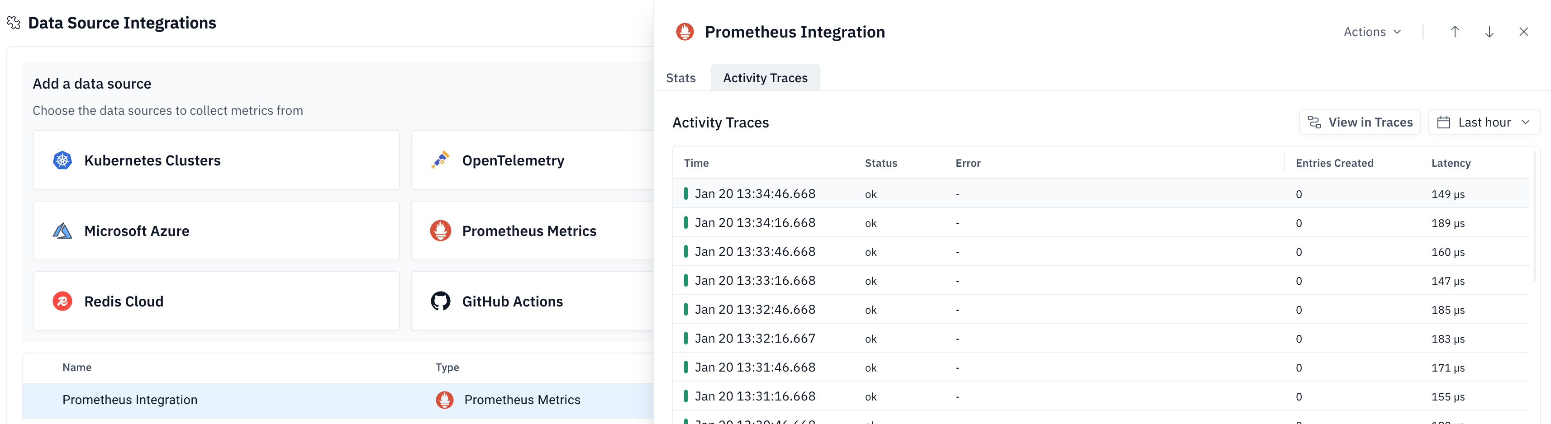
Task: Close the Prometheus Integration panel
Action: [1523, 32]
